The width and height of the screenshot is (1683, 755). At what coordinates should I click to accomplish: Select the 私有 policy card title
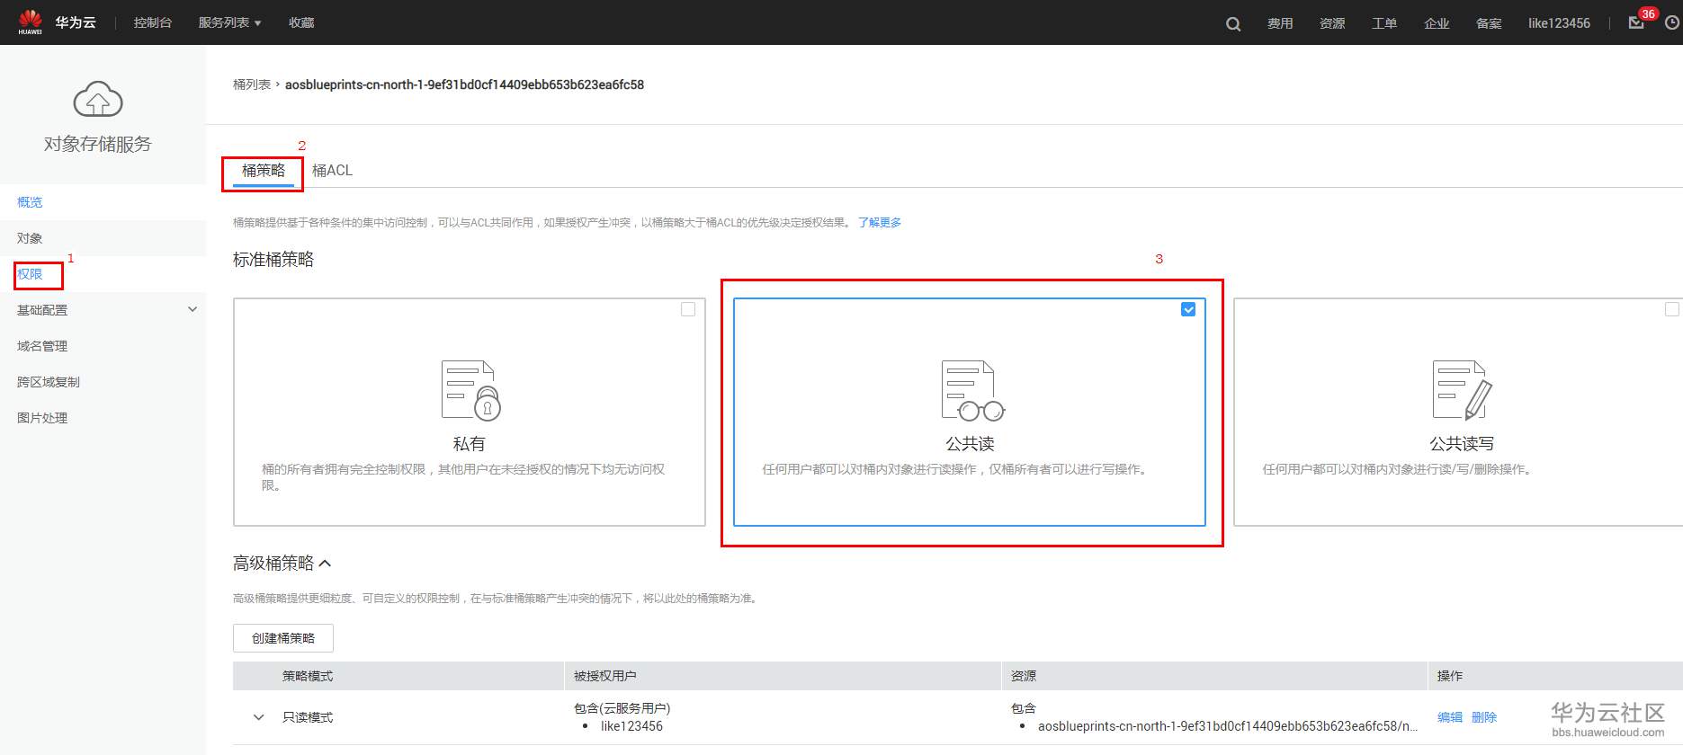pyautogui.click(x=469, y=444)
